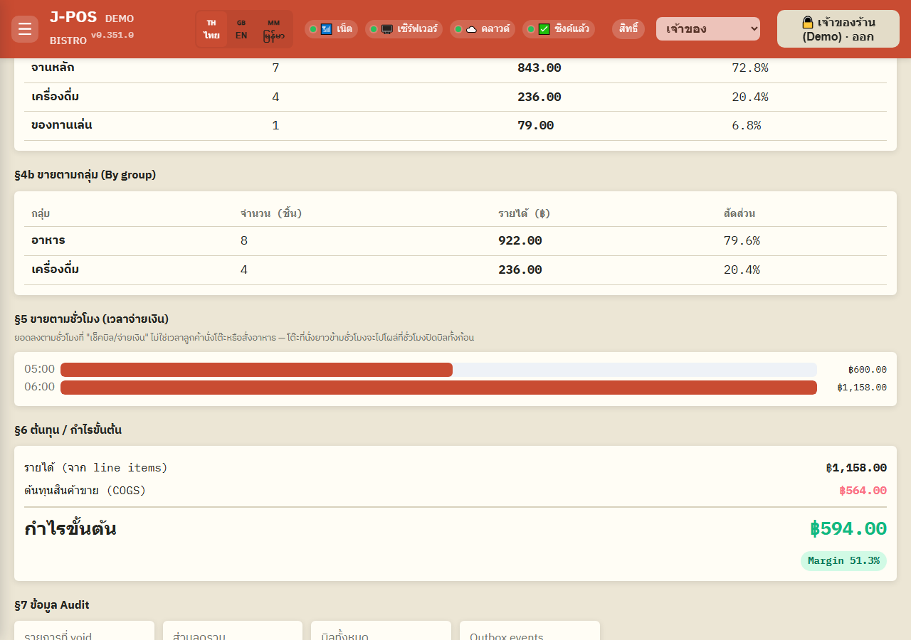911x640 pixels.
Task: Switch language to Thai (ไทย)
Action: 211,29
